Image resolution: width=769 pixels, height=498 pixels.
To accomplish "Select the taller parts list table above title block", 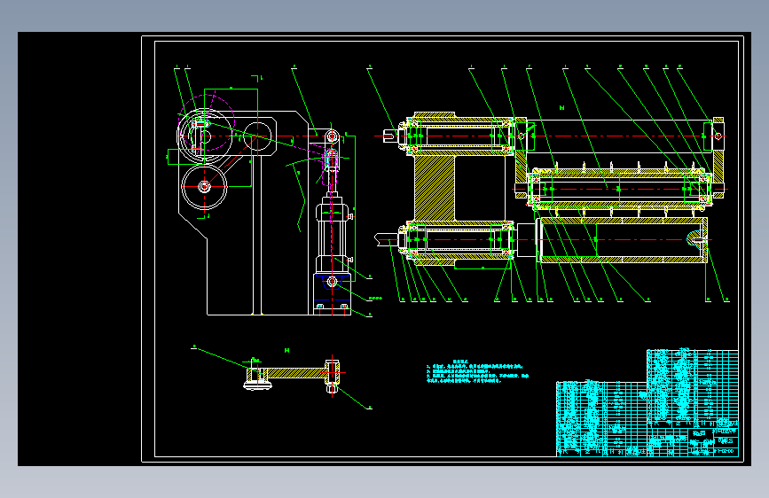I will tap(693, 388).
